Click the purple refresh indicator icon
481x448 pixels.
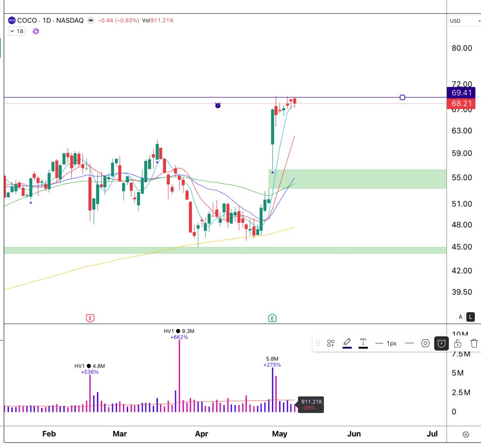36,31
